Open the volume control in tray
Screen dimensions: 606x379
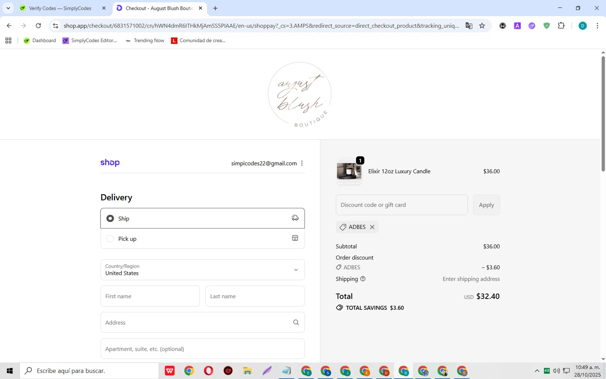(556, 371)
